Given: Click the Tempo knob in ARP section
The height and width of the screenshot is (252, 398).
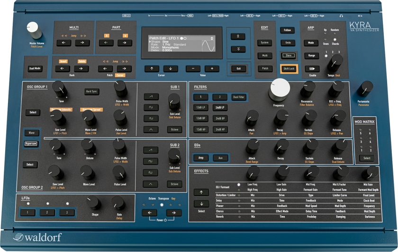Looking at the screenshot, I should tap(335, 62).
